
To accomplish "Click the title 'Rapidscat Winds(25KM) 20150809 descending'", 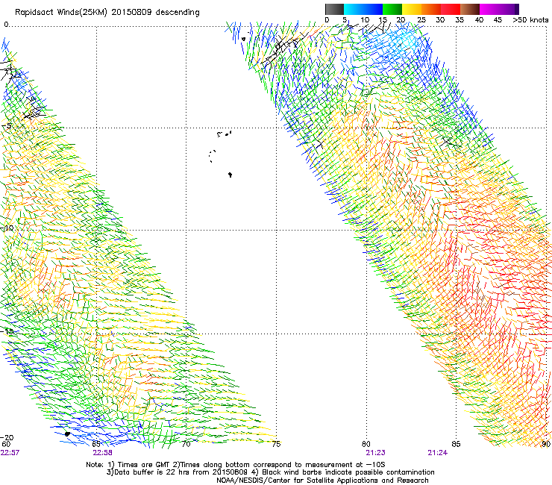I will pos(107,13).
